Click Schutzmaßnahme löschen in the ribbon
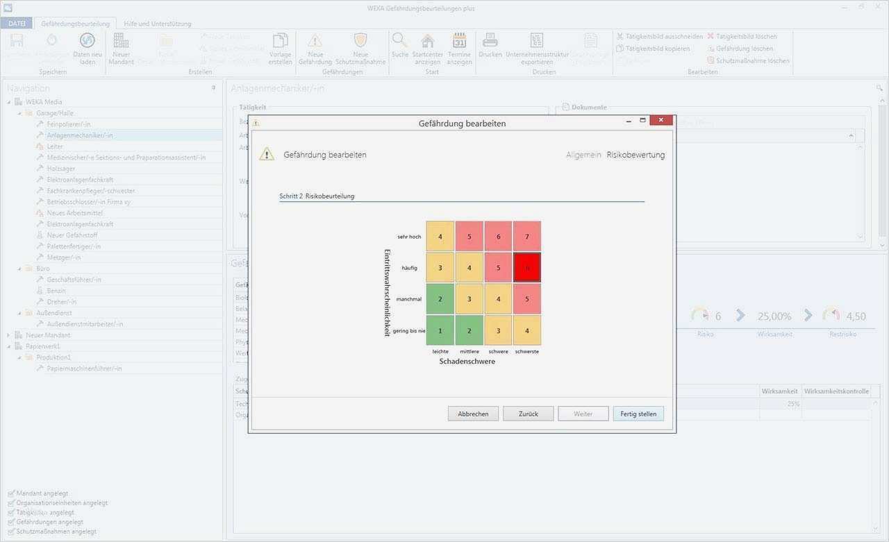The image size is (889, 542). tap(747, 61)
